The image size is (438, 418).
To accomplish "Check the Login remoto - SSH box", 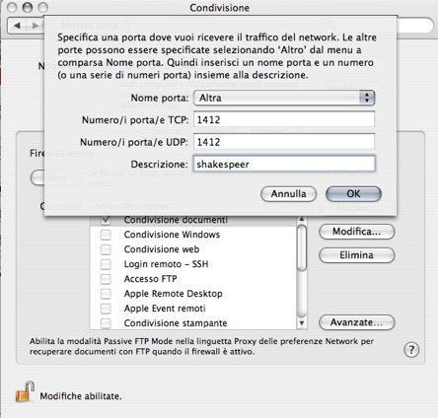I will (106, 264).
